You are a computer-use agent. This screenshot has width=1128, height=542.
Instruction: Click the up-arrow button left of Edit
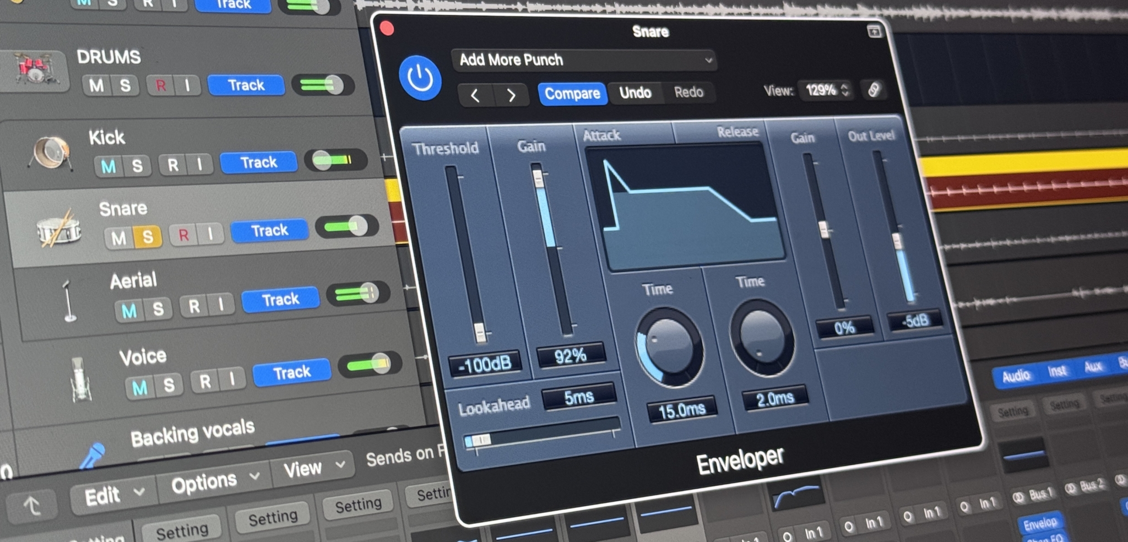click(x=31, y=506)
